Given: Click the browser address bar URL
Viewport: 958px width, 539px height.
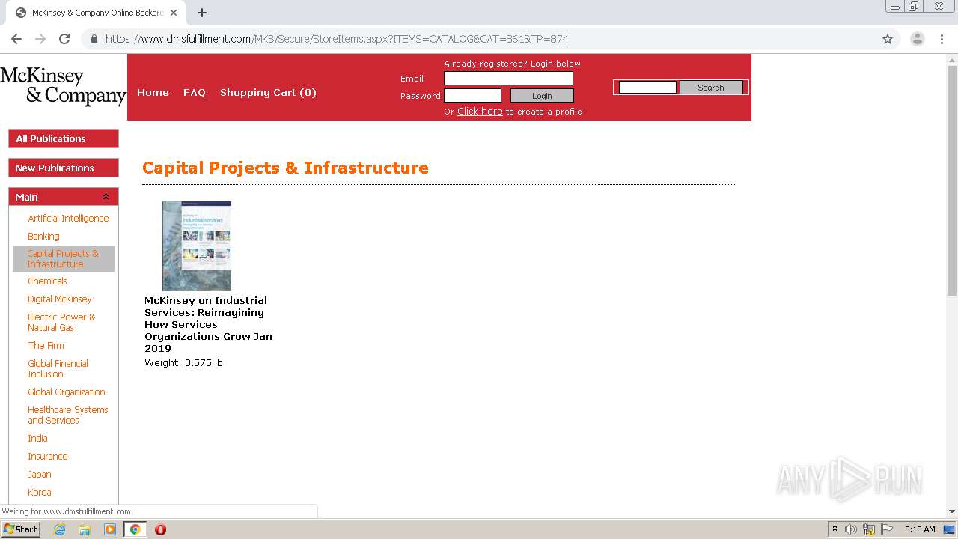Looking at the screenshot, I should coord(337,39).
